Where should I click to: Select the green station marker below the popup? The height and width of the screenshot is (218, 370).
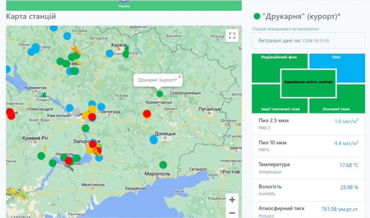pyautogui.click(x=160, y=94)
